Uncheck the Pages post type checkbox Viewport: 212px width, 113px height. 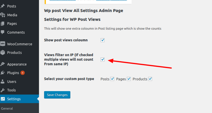[129, 79]
